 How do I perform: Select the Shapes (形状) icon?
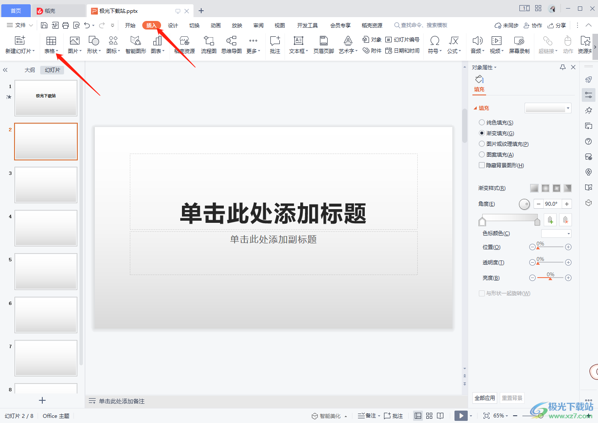pos(94,41)
